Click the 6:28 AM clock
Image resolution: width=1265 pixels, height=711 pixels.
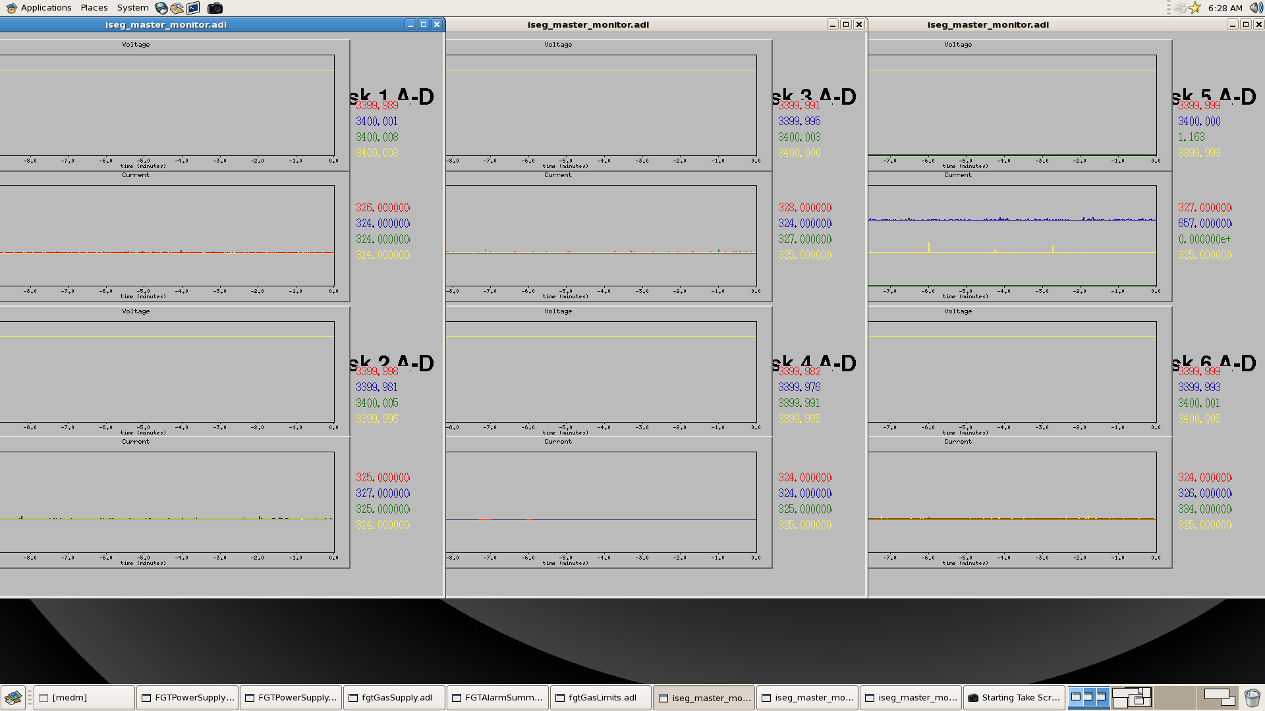1225,8
